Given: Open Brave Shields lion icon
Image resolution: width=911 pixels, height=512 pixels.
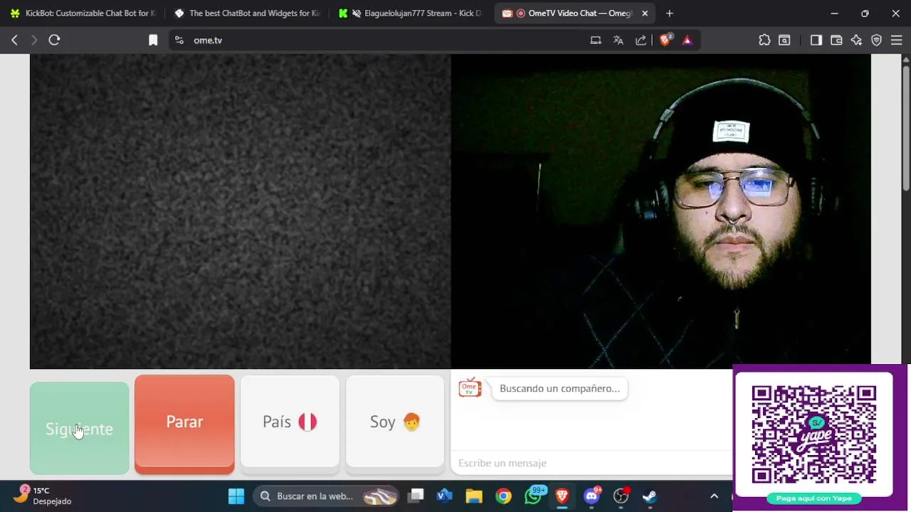Looking at the screenshot, I should point(665,41).
